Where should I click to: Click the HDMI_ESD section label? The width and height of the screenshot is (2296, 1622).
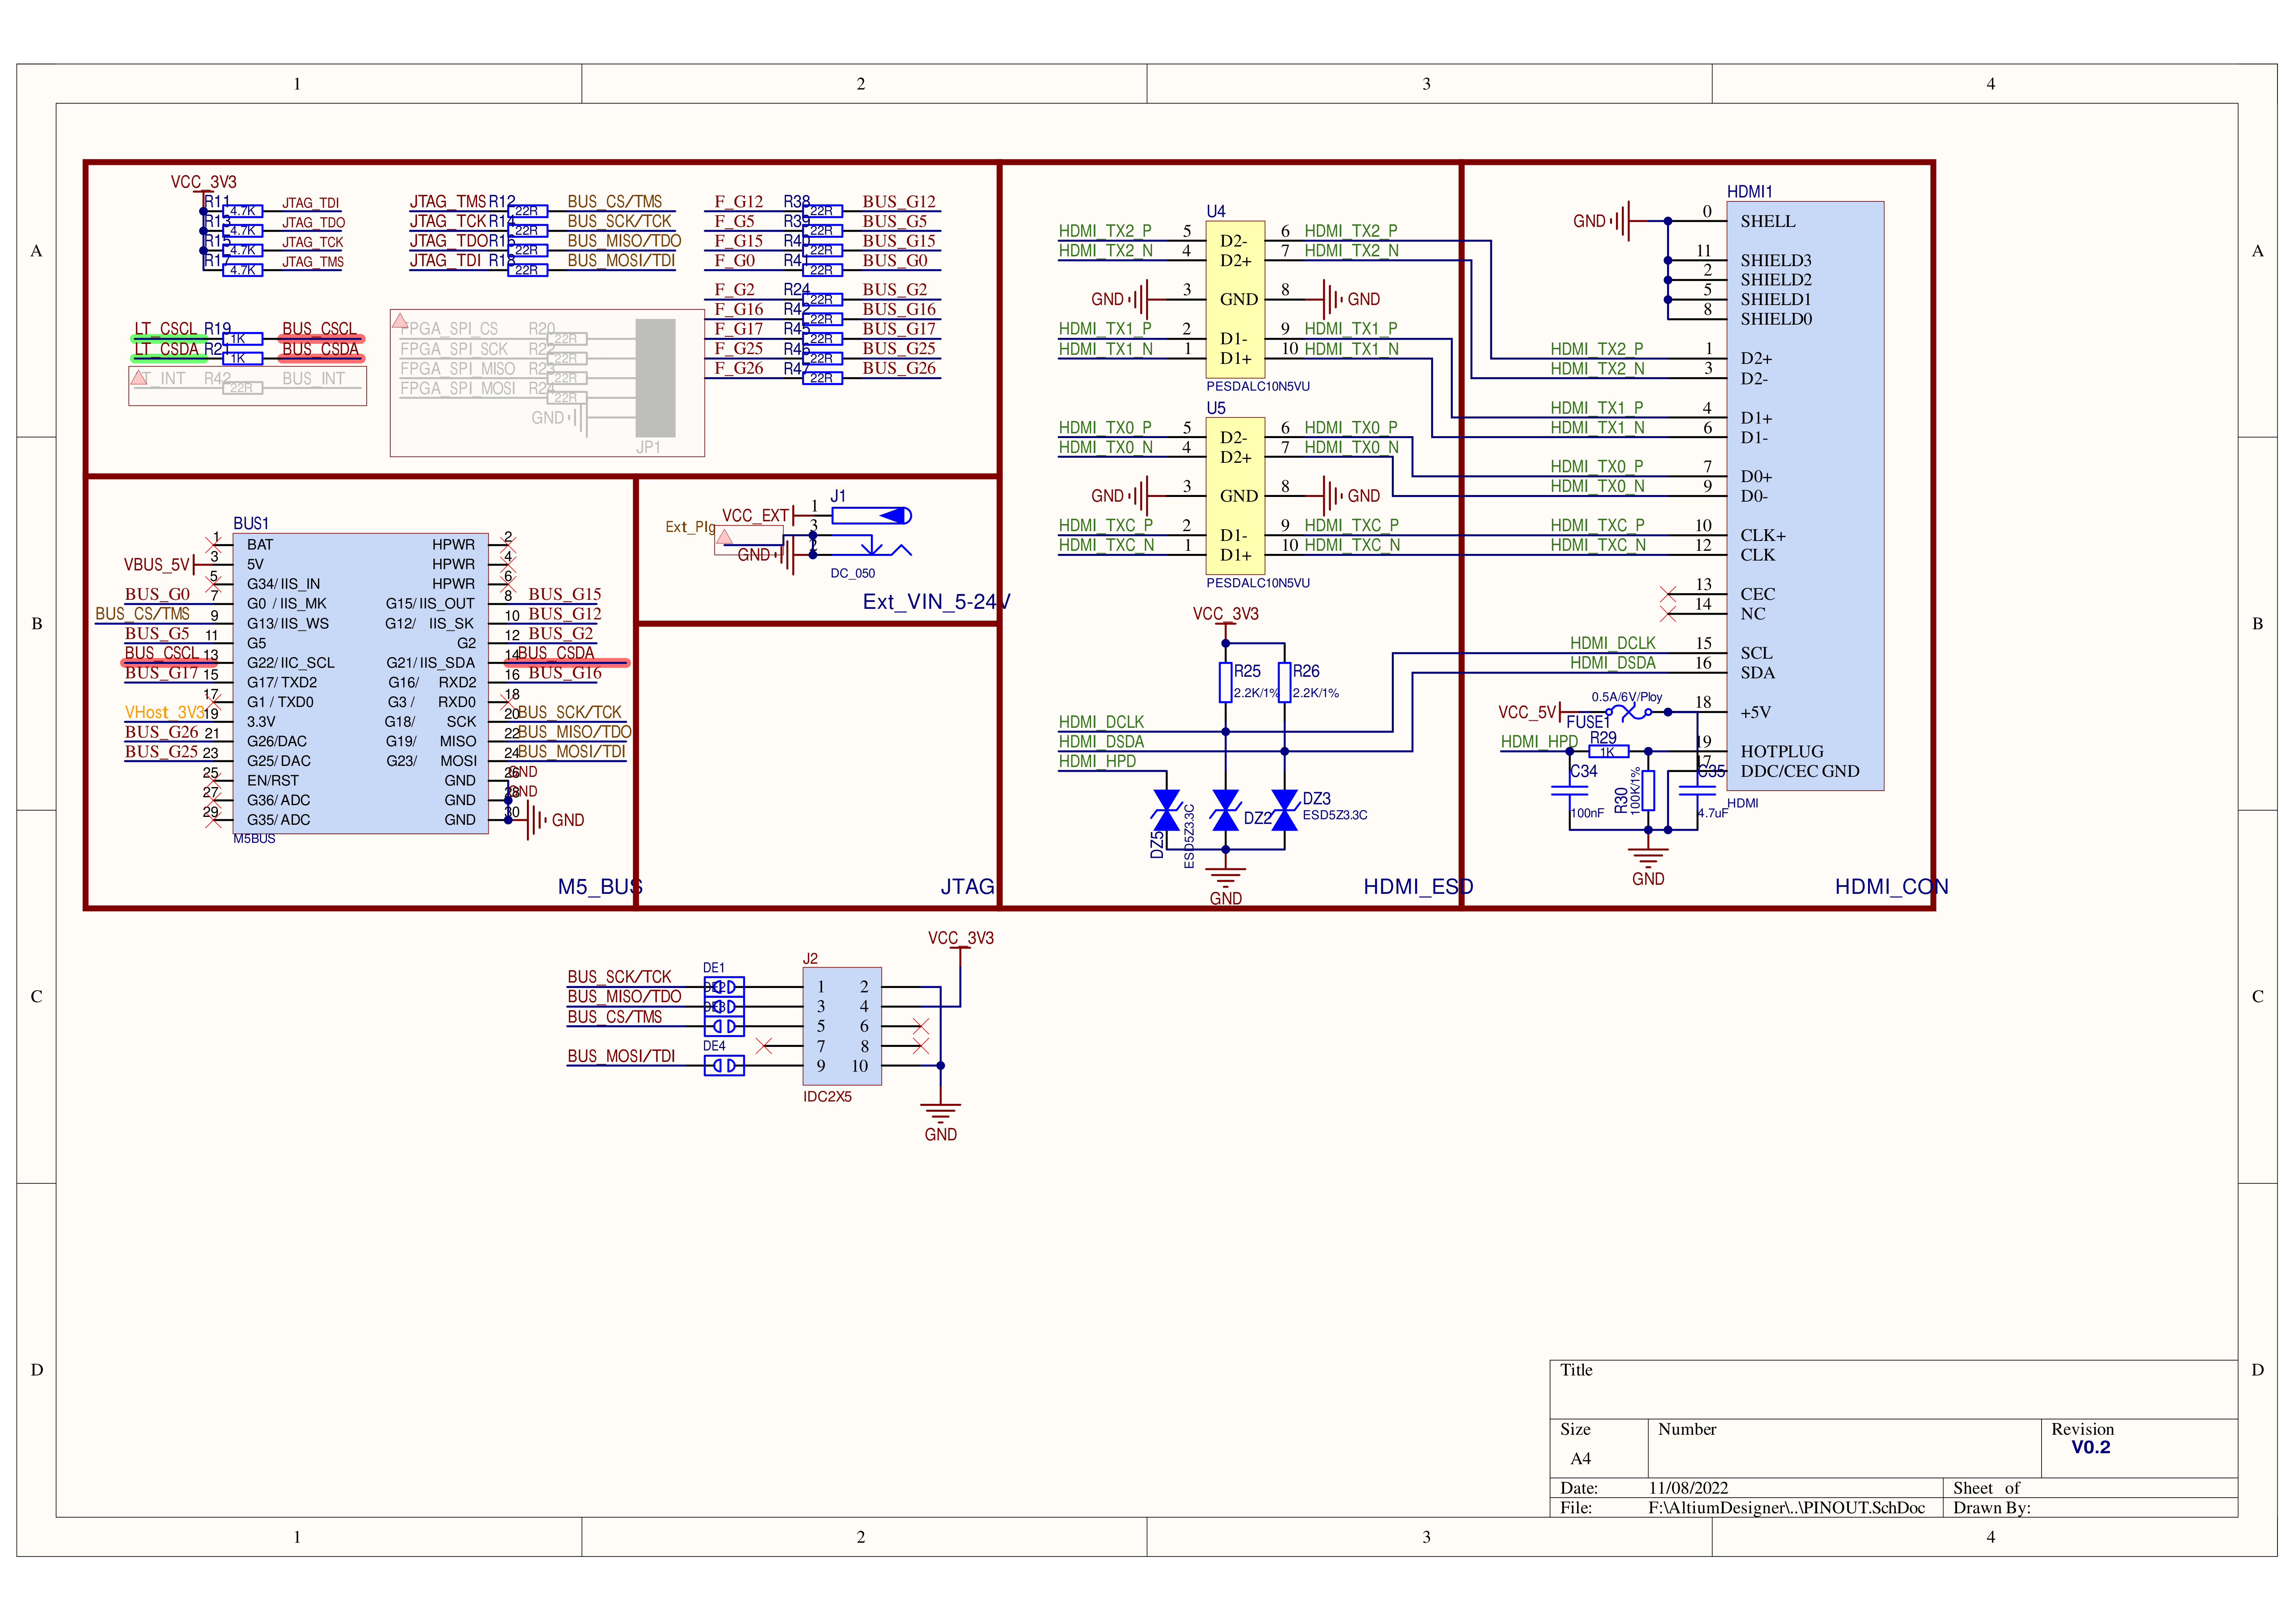1418,887
